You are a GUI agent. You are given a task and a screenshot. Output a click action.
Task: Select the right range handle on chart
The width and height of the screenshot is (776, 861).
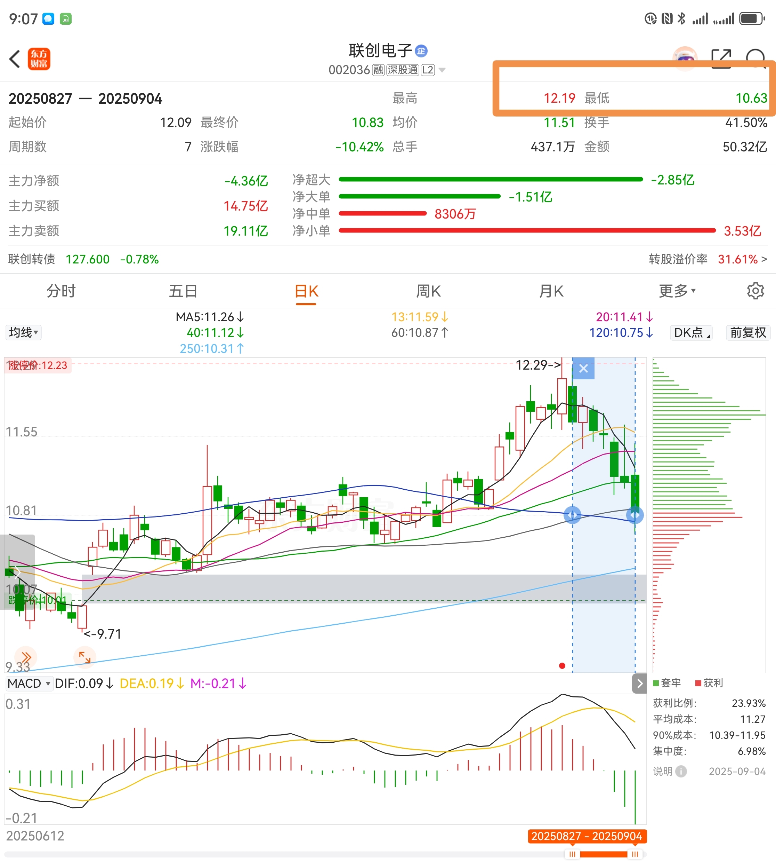[635, 515]
